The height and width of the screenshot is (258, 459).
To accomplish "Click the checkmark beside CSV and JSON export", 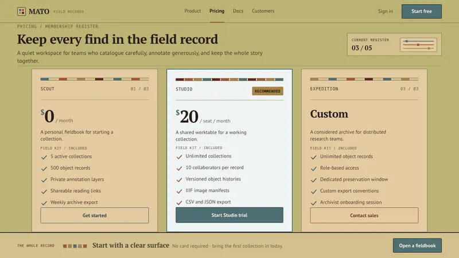I will [x=180, y=202].
